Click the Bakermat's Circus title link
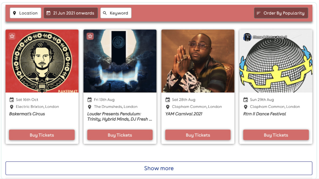Viewport: 319px width, 179px height. (x=27, y=114)
